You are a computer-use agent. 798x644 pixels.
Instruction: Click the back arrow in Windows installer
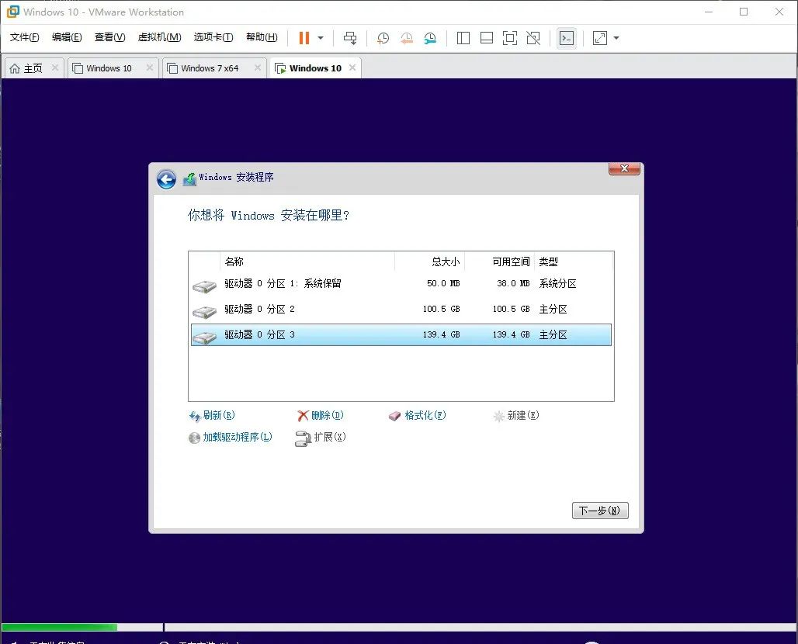(166, 178)
